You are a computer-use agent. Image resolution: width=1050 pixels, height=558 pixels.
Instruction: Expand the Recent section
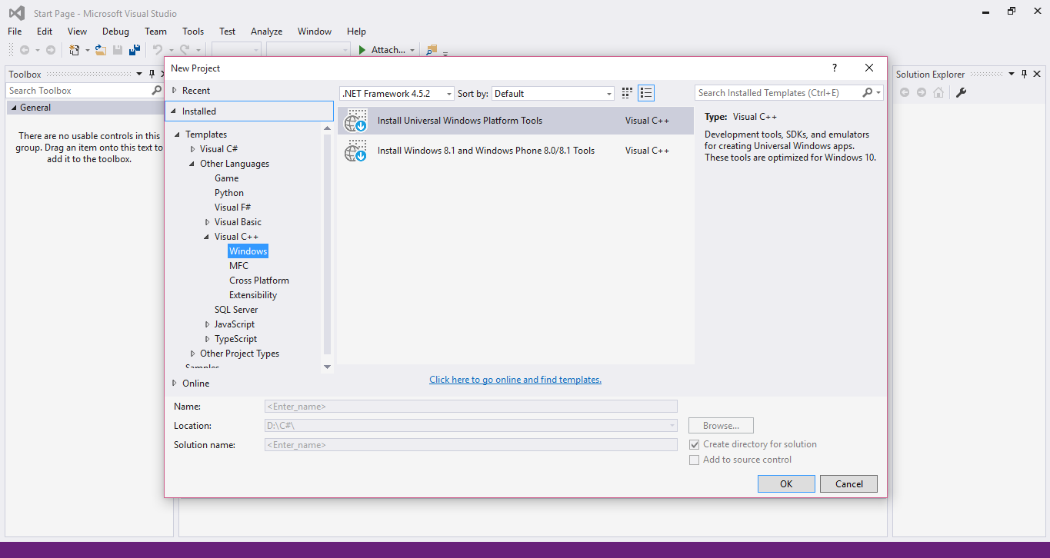pos(175,91)
